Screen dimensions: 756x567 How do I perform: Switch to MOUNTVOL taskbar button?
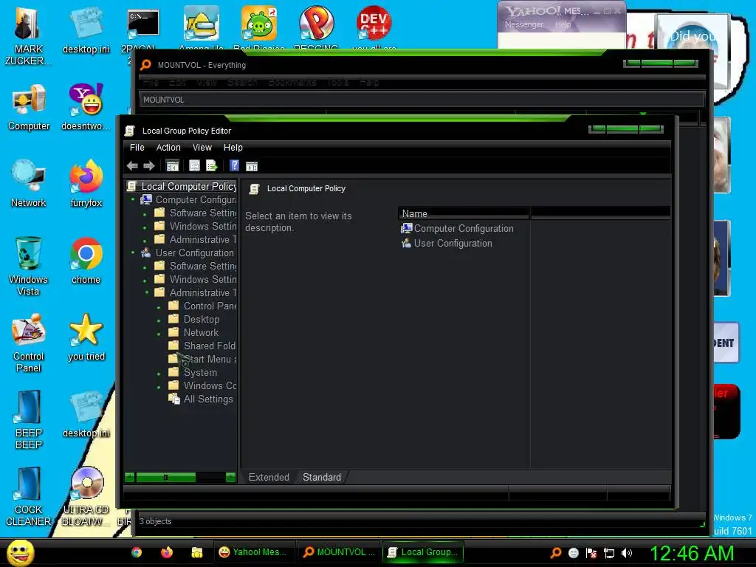339,552
